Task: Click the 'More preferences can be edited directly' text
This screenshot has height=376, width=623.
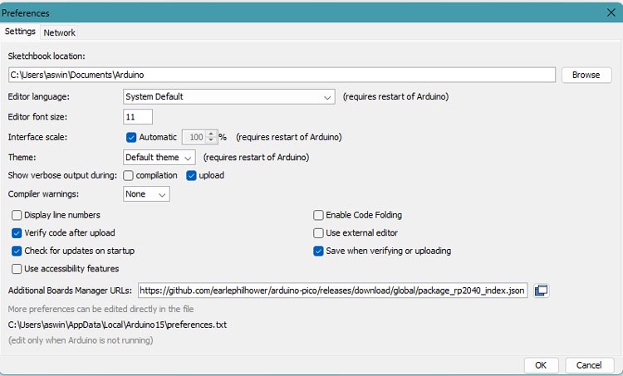Action: 101,309
